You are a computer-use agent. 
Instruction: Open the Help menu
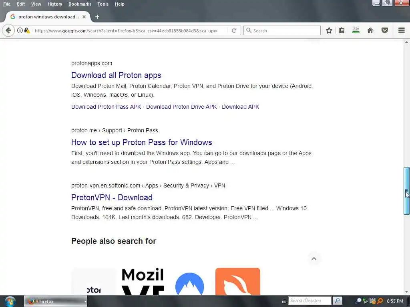[119, 4]
